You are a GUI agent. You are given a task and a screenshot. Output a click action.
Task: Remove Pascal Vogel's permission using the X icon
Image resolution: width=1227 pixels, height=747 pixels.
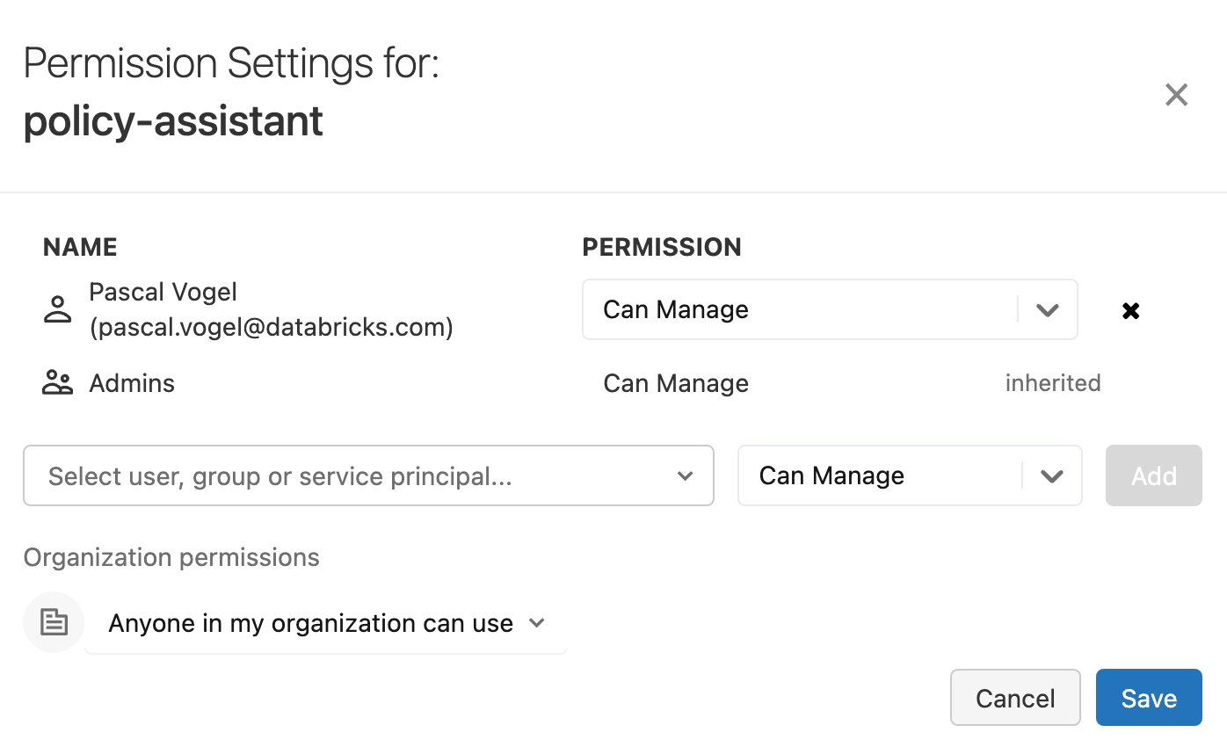point(1130,310)
